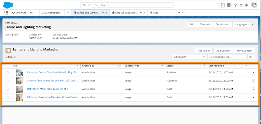Click the search magnifier icon in global search
Viewport: 261px width, 124px height.
coord(96,5)
